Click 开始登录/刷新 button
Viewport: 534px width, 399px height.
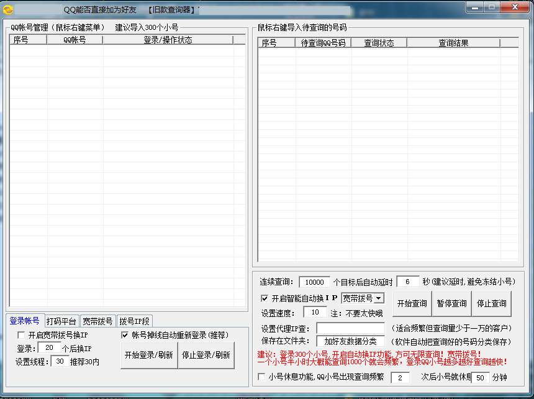(149, 355)
